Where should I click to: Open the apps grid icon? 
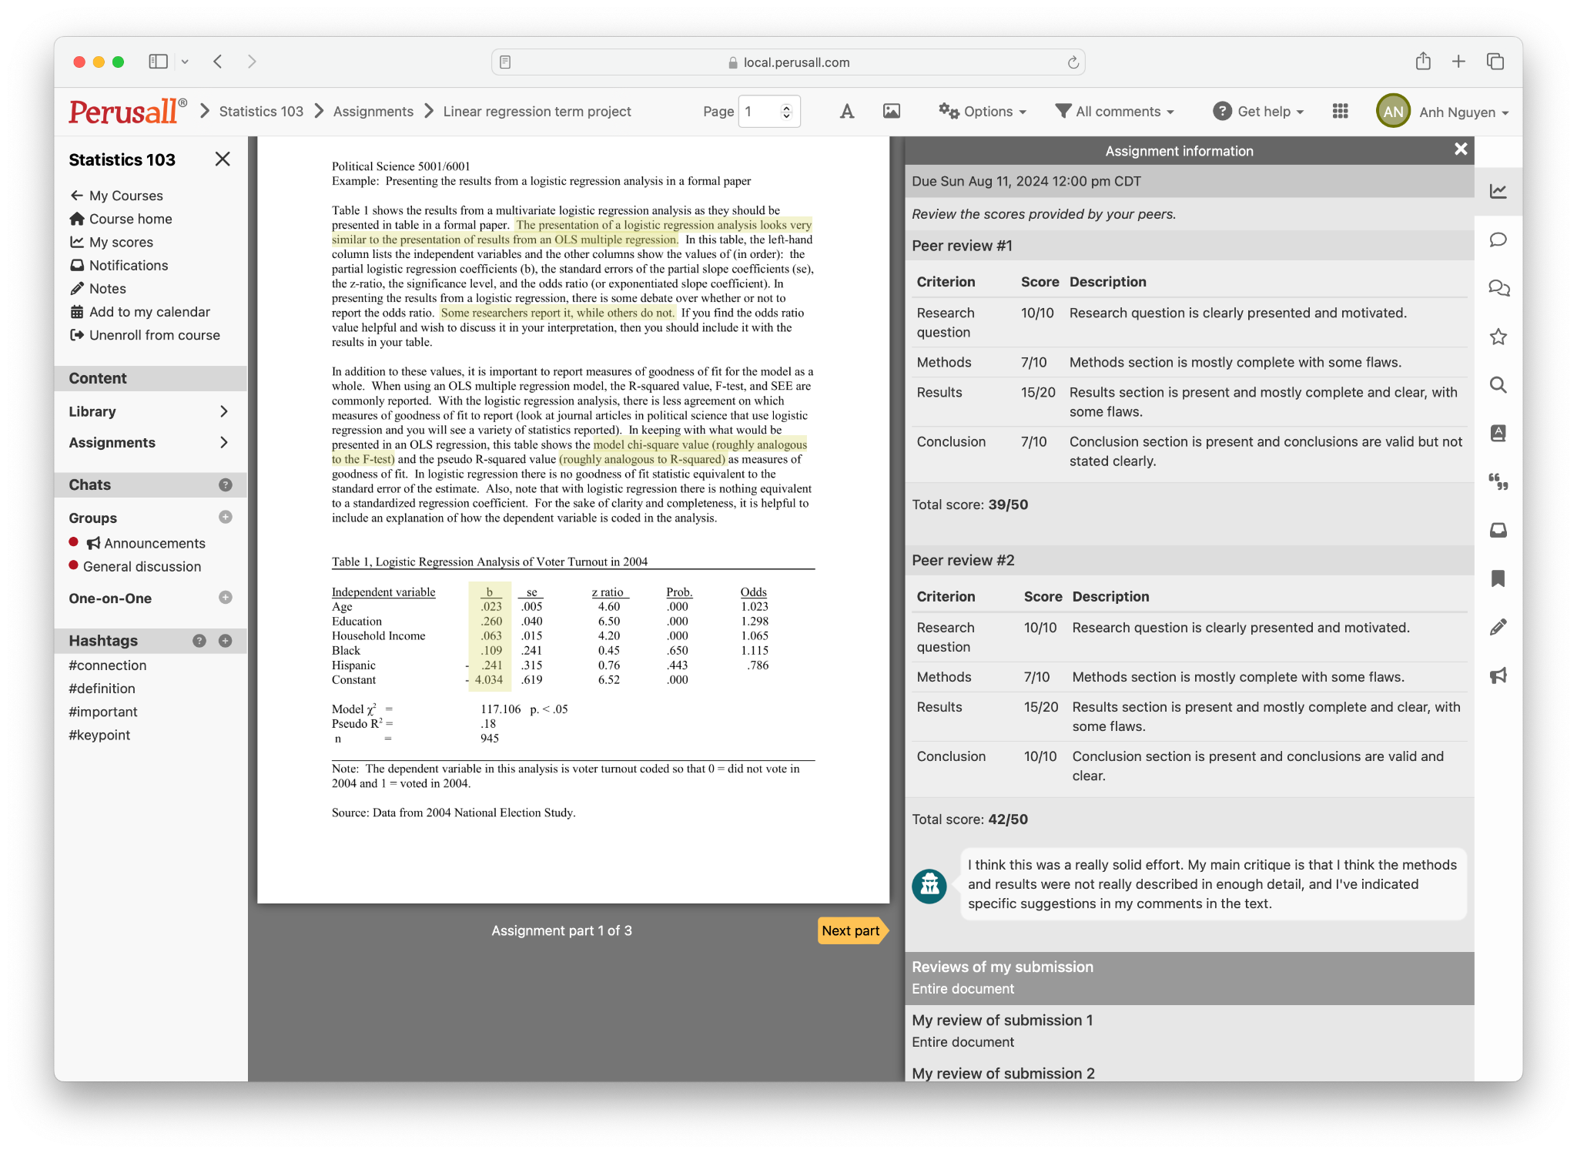pyautogui.click(x=1340, y=111)
